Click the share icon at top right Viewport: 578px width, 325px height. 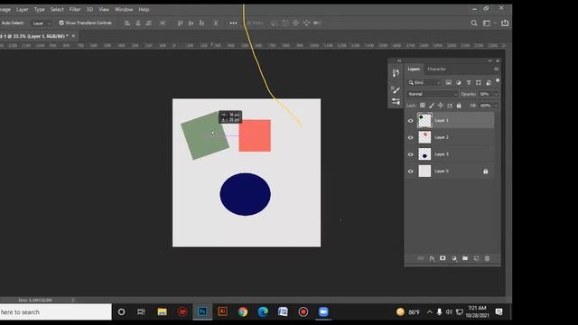coord(505,23)
